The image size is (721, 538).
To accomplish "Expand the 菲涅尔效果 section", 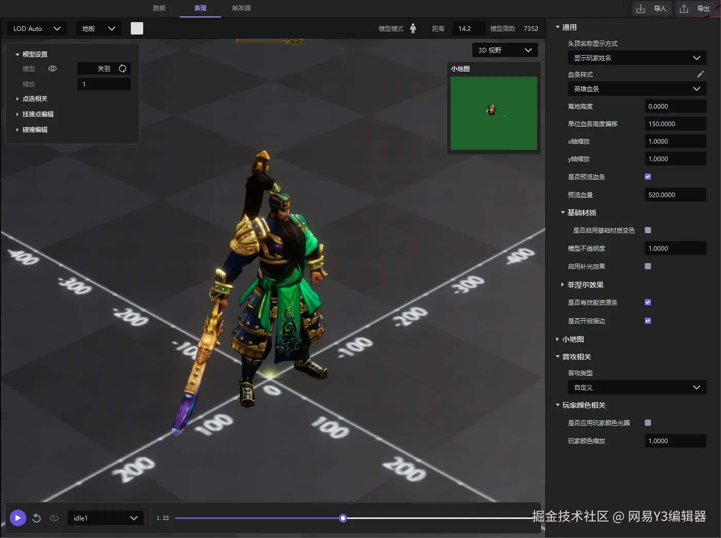I will 563,285.
